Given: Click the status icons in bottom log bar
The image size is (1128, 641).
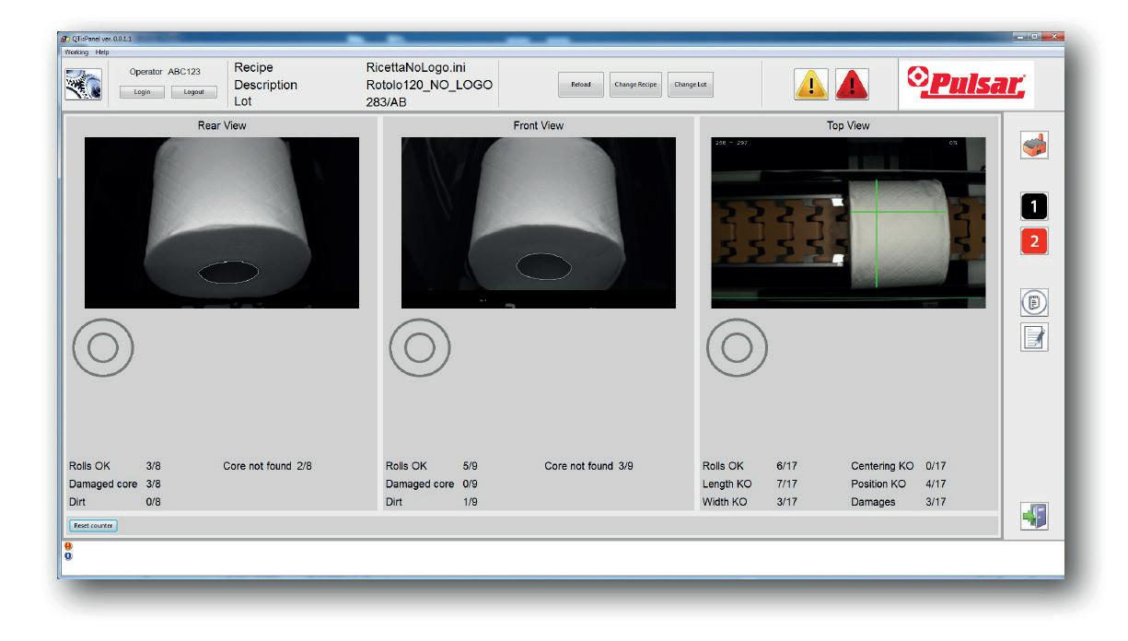Looking at the screenshot, I should pyautogui.click(x=67, y=550).
